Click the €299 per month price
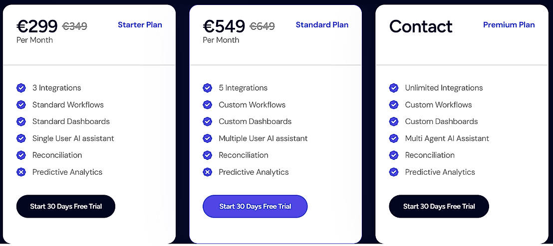 37,26
